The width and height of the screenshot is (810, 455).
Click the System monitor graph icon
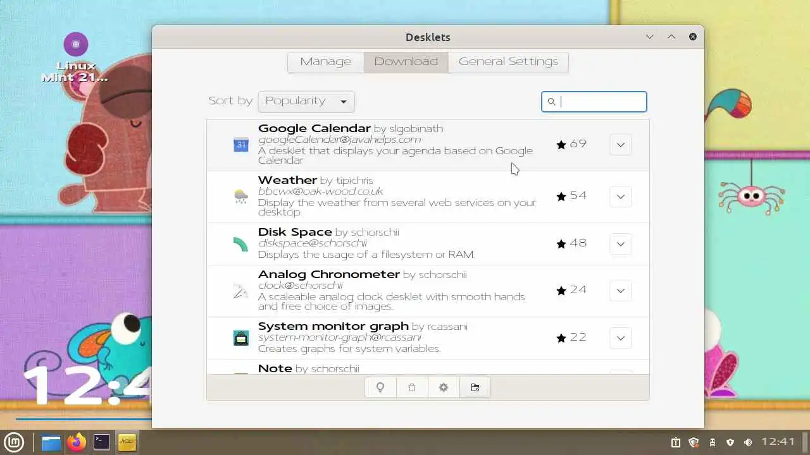tap(241, 338)
